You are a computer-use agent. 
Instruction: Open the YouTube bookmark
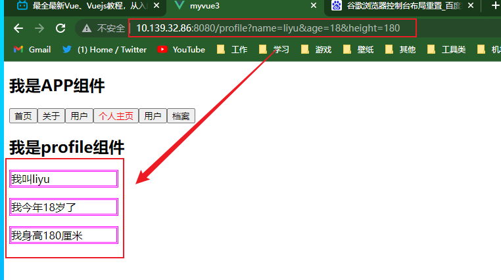click(181, 50)
